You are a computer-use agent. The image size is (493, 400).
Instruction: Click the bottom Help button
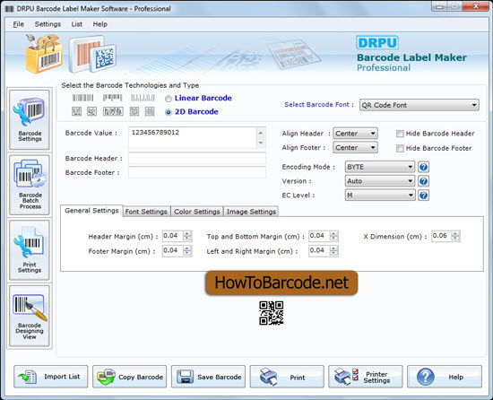click(445, 377)
